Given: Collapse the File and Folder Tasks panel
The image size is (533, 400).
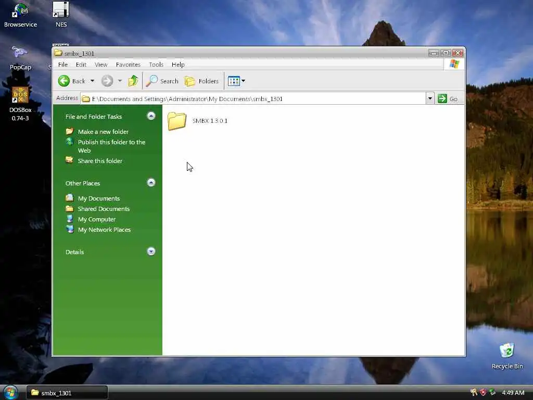Looking at the screenshot, I should coord(151,116).
